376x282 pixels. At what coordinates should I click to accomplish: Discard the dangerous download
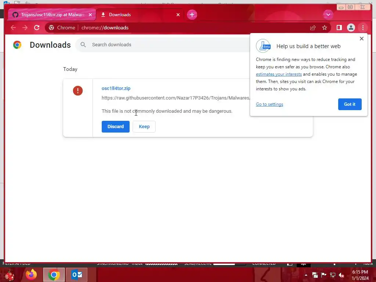[116, 127]
